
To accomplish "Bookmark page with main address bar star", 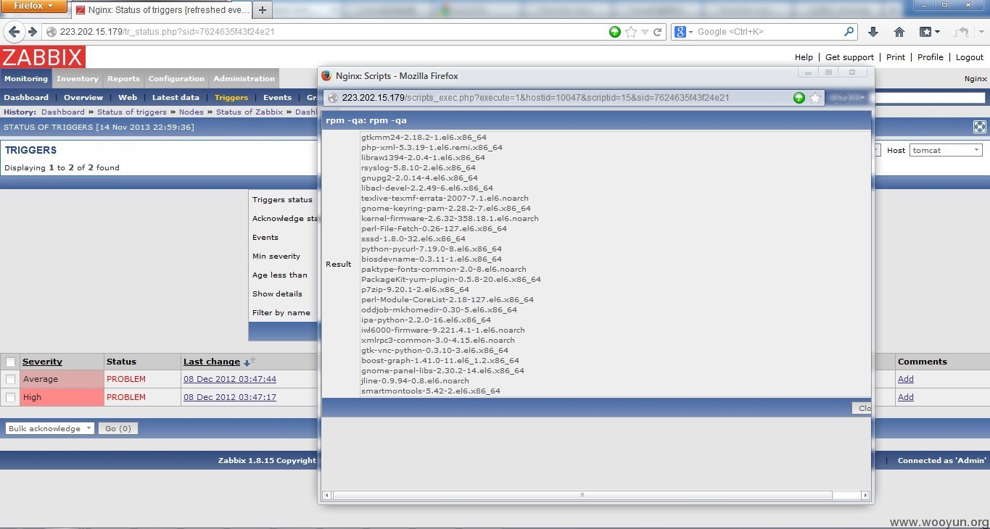I will pos(631,32).
